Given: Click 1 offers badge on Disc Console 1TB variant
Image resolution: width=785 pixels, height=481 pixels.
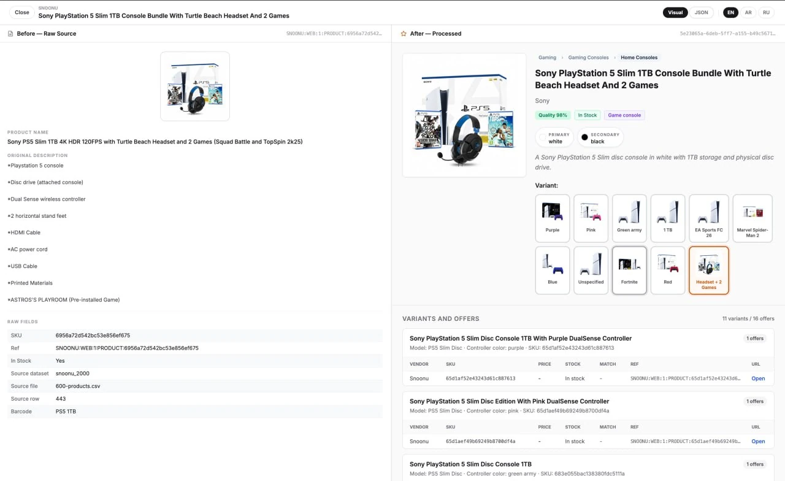Looking at the screenshot, I should click(x=754, y=464).
